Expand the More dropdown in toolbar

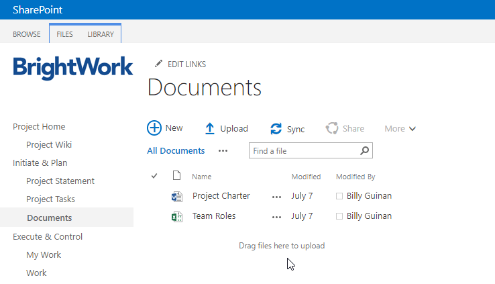click(400, 129)
